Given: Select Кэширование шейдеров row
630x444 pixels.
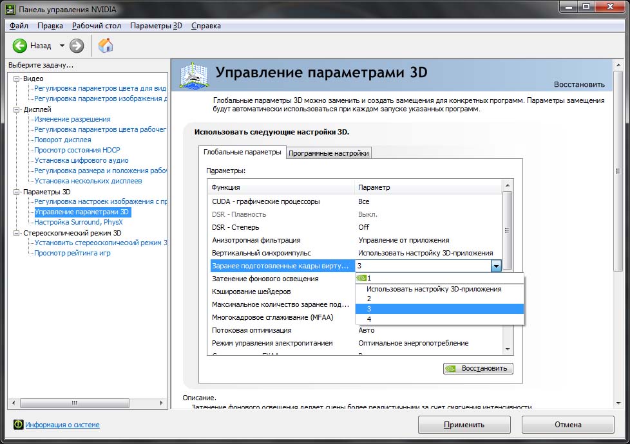Looking at the screenshot, I should point(283,291).
